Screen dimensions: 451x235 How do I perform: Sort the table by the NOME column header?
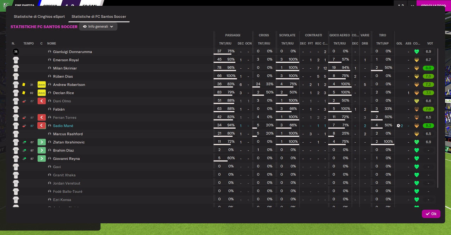(x=52, y=44)
